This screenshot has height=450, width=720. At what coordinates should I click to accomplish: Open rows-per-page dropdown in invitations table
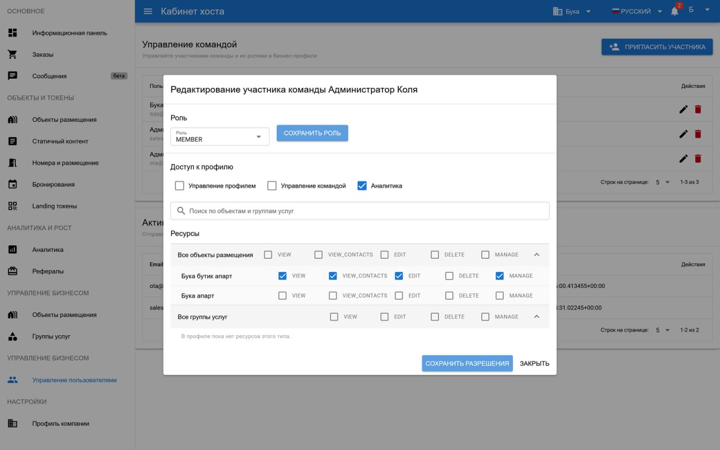coord(663,330)
